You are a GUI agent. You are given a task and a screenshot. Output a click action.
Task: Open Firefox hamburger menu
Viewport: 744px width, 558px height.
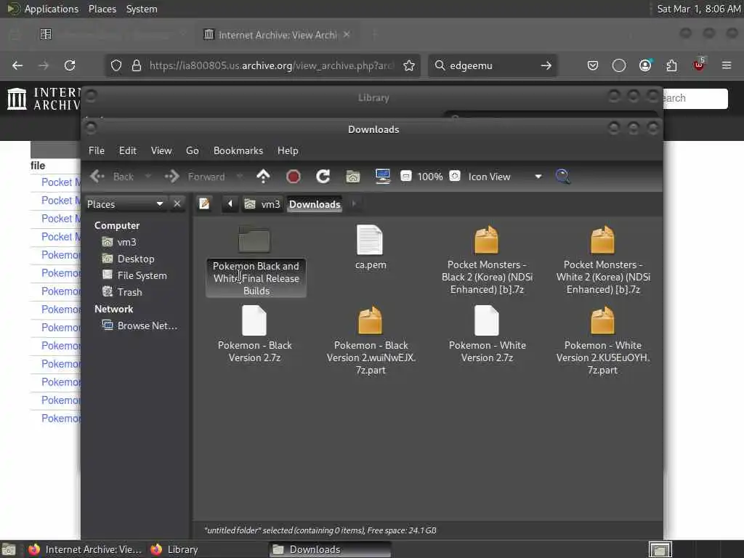[x=727, y=65]
